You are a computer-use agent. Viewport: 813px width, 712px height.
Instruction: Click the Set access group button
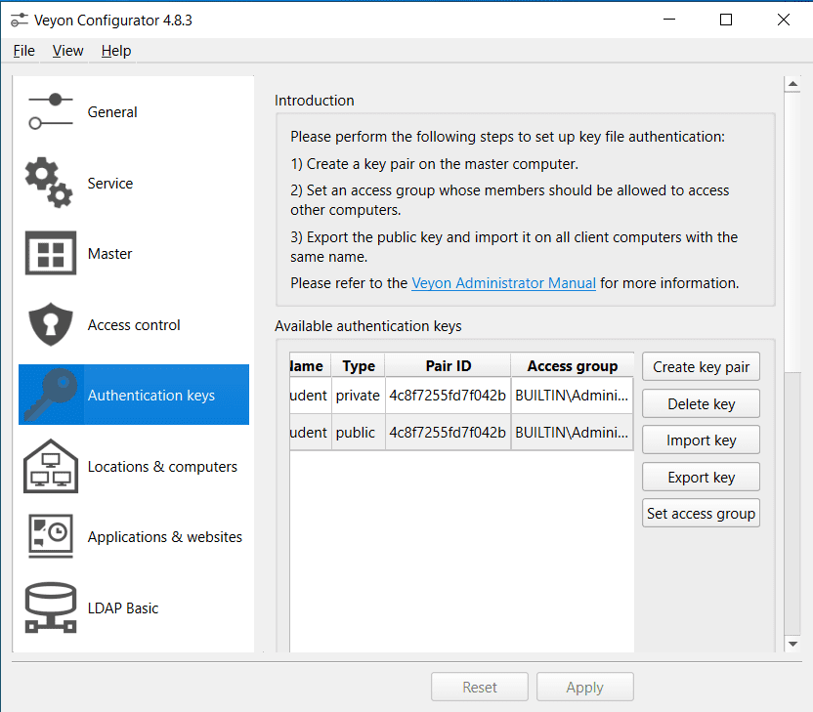[x=701, y=514]
